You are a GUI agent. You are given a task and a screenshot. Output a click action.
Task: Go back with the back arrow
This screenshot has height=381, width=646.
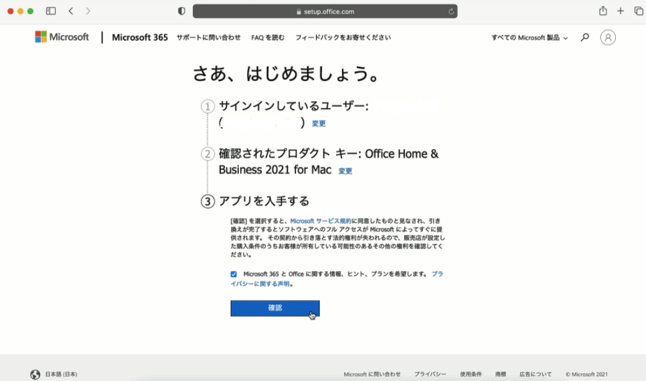[71, 11]
